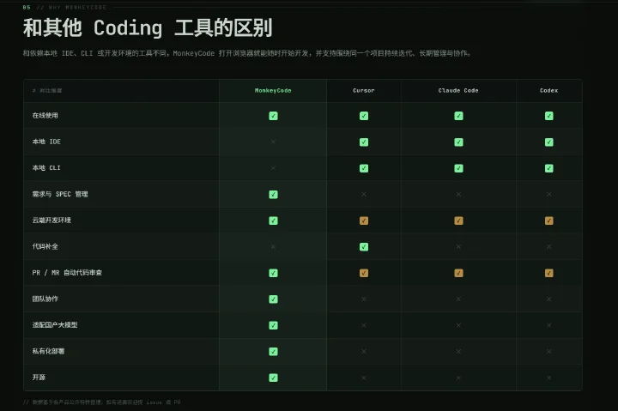
Task: Click Cursor's X mark in 私有化部署 row
Action: pos(364,352)
